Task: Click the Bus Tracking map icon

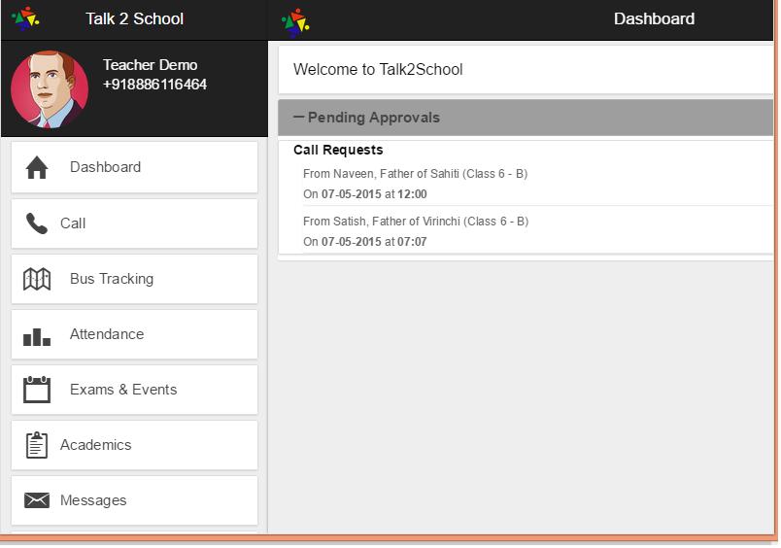Action: pos(37,280)
